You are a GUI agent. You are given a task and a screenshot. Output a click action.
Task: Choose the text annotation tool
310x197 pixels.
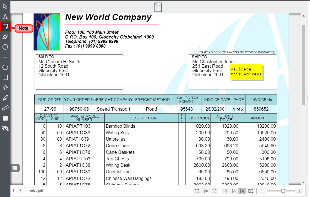pos(5,17)
